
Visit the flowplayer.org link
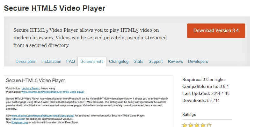[x=20, y=122]
